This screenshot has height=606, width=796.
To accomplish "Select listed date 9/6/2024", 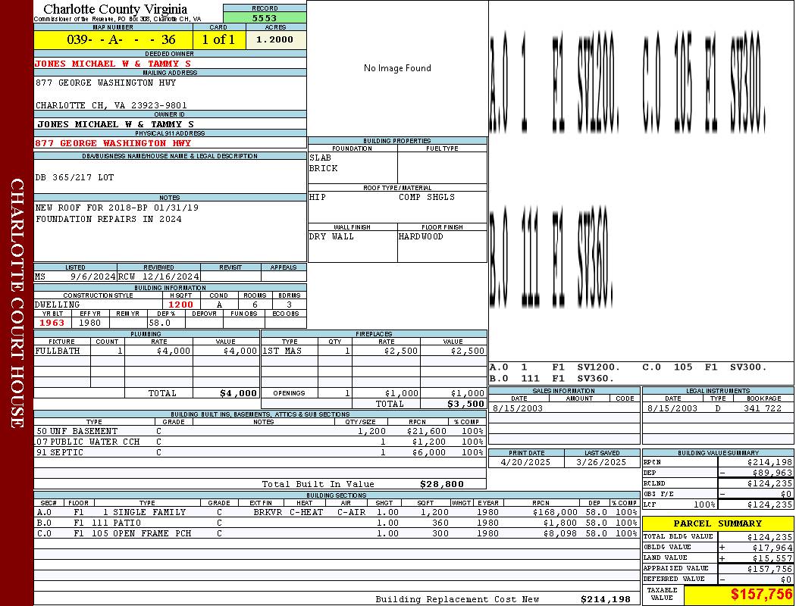I will coord(93,277).
